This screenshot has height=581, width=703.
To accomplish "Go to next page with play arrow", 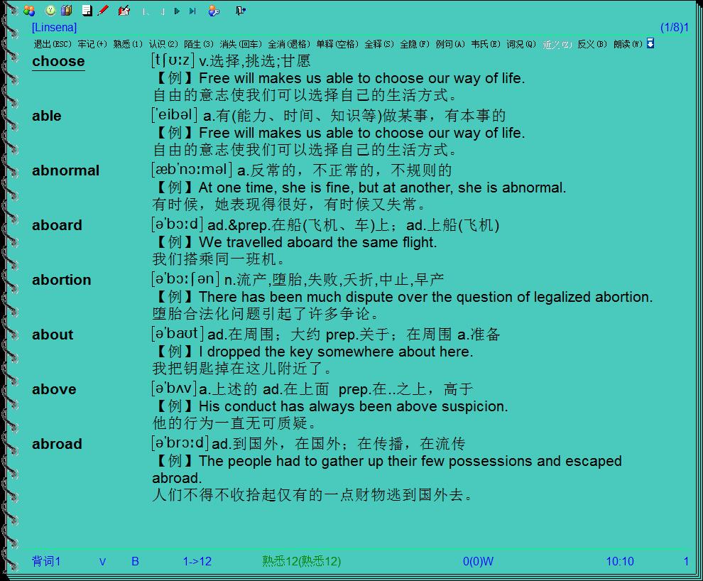I will [x=177, y=11].
